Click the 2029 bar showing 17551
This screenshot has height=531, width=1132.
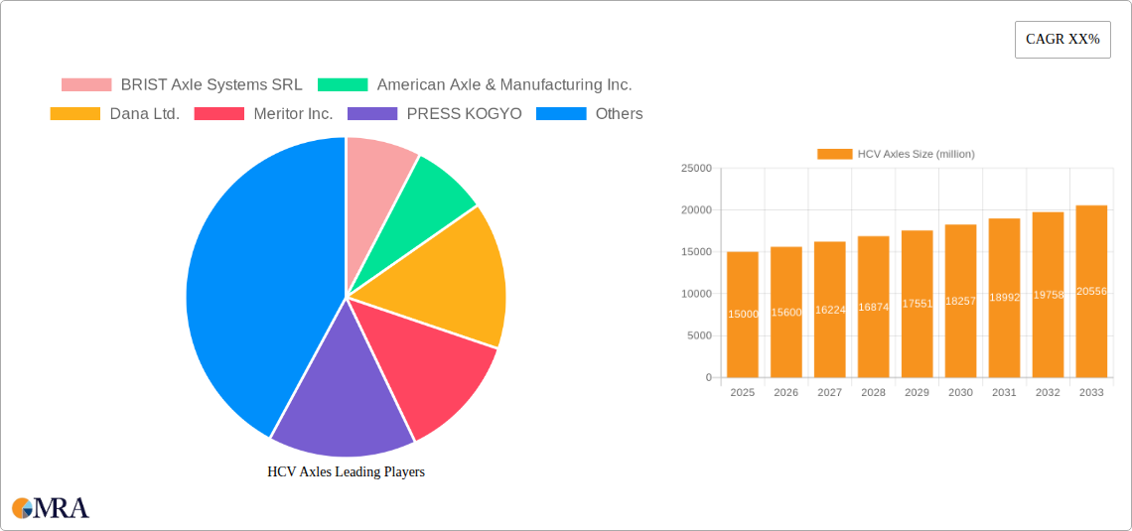point(917,304)
